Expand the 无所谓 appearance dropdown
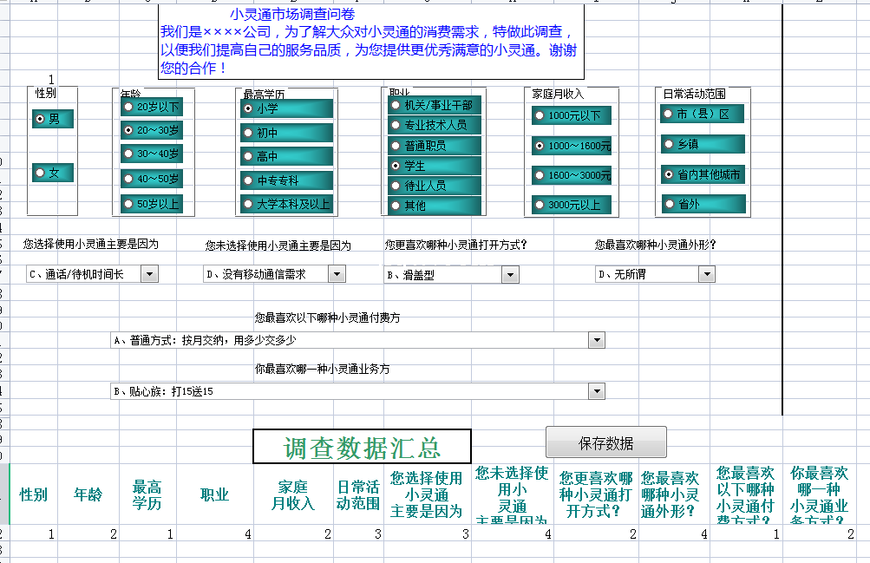 click(x=706, y=274)
